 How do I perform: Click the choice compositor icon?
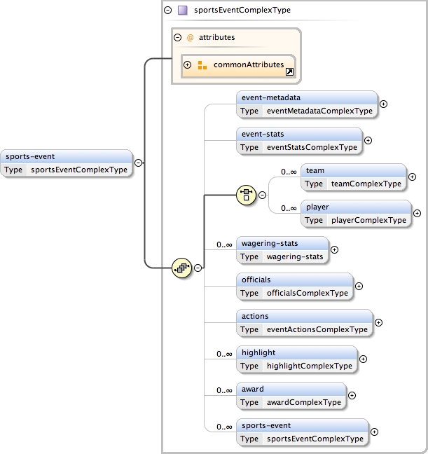point(247,195)
